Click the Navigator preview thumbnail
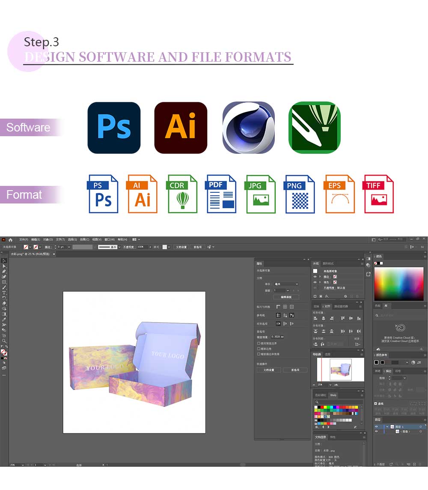 click(x=340, y=370)
